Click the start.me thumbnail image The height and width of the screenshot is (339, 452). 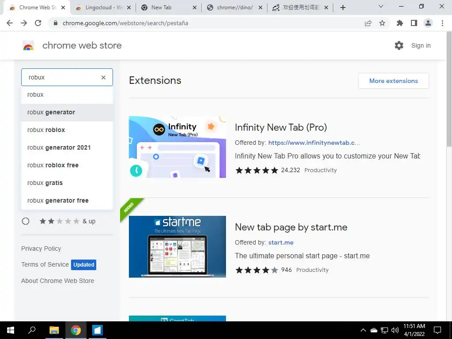click(177, 247)
